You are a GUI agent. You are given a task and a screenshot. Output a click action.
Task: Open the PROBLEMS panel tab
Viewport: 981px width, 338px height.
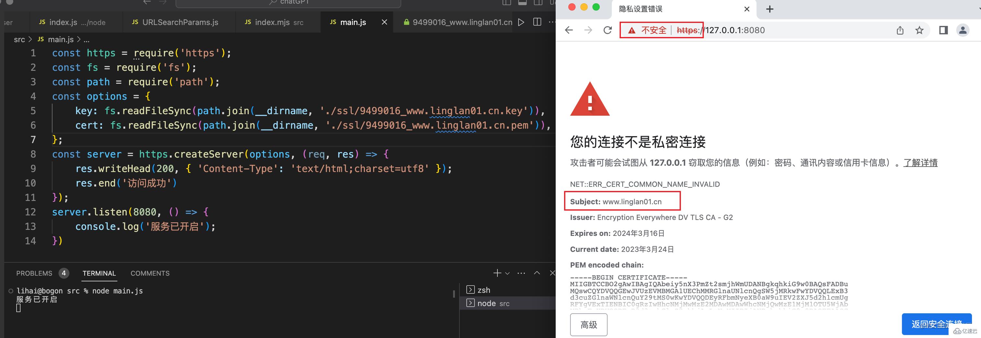pyautogui.click(x=34, y=273)
